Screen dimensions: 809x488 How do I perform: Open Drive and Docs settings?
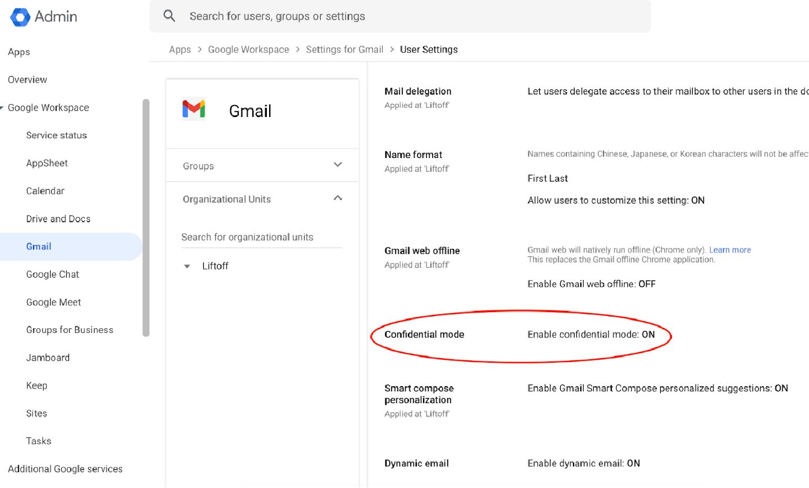pos(58,219)
